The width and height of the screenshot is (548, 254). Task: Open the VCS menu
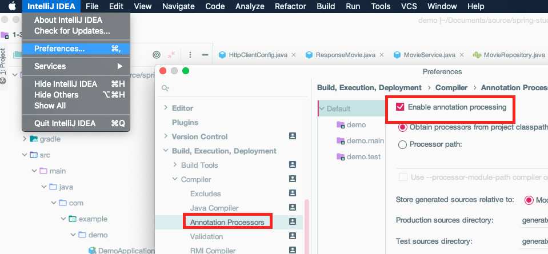(x=409, y=6)
